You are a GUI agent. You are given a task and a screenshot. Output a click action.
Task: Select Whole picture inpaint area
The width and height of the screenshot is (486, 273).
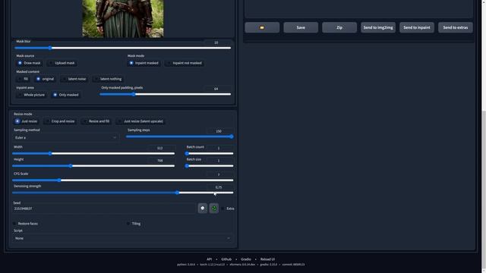[32, 95]
